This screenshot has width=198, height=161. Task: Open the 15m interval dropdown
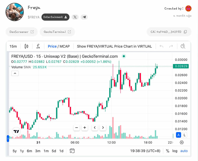coord(13,46)
